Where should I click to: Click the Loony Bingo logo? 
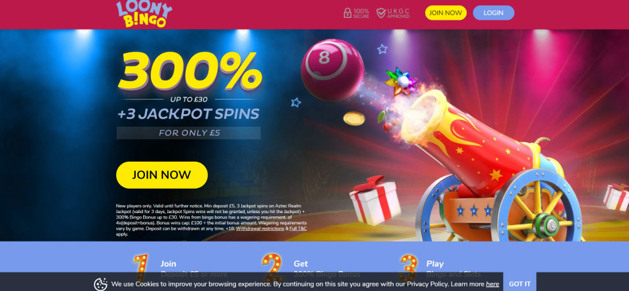point(144,14)
